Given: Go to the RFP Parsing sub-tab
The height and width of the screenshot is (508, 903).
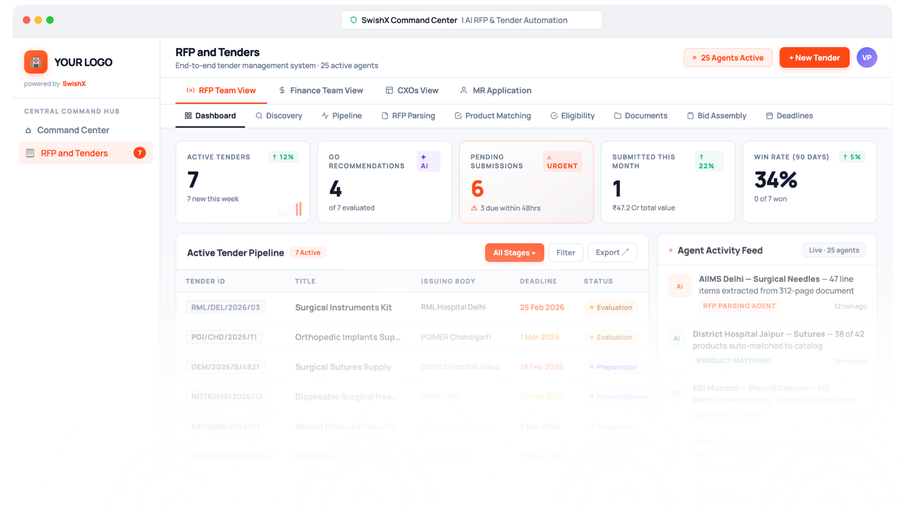Looking at the screenshot, I should pyautogui.click(x=408, y=116).
